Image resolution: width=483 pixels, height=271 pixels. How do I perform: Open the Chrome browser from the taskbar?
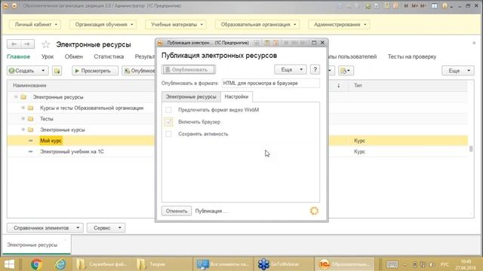pyautogui.click(x=36, y=264)
